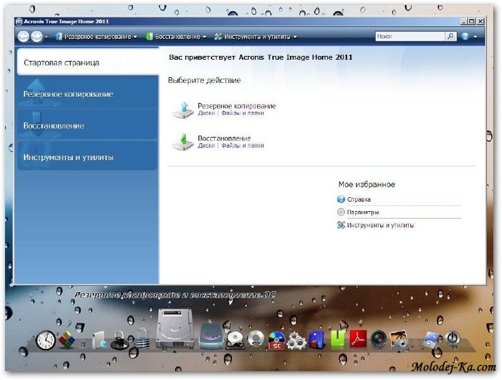Click the backup drive icon with blue arrow
Screen dimensions: 502x380
(183, 110)
